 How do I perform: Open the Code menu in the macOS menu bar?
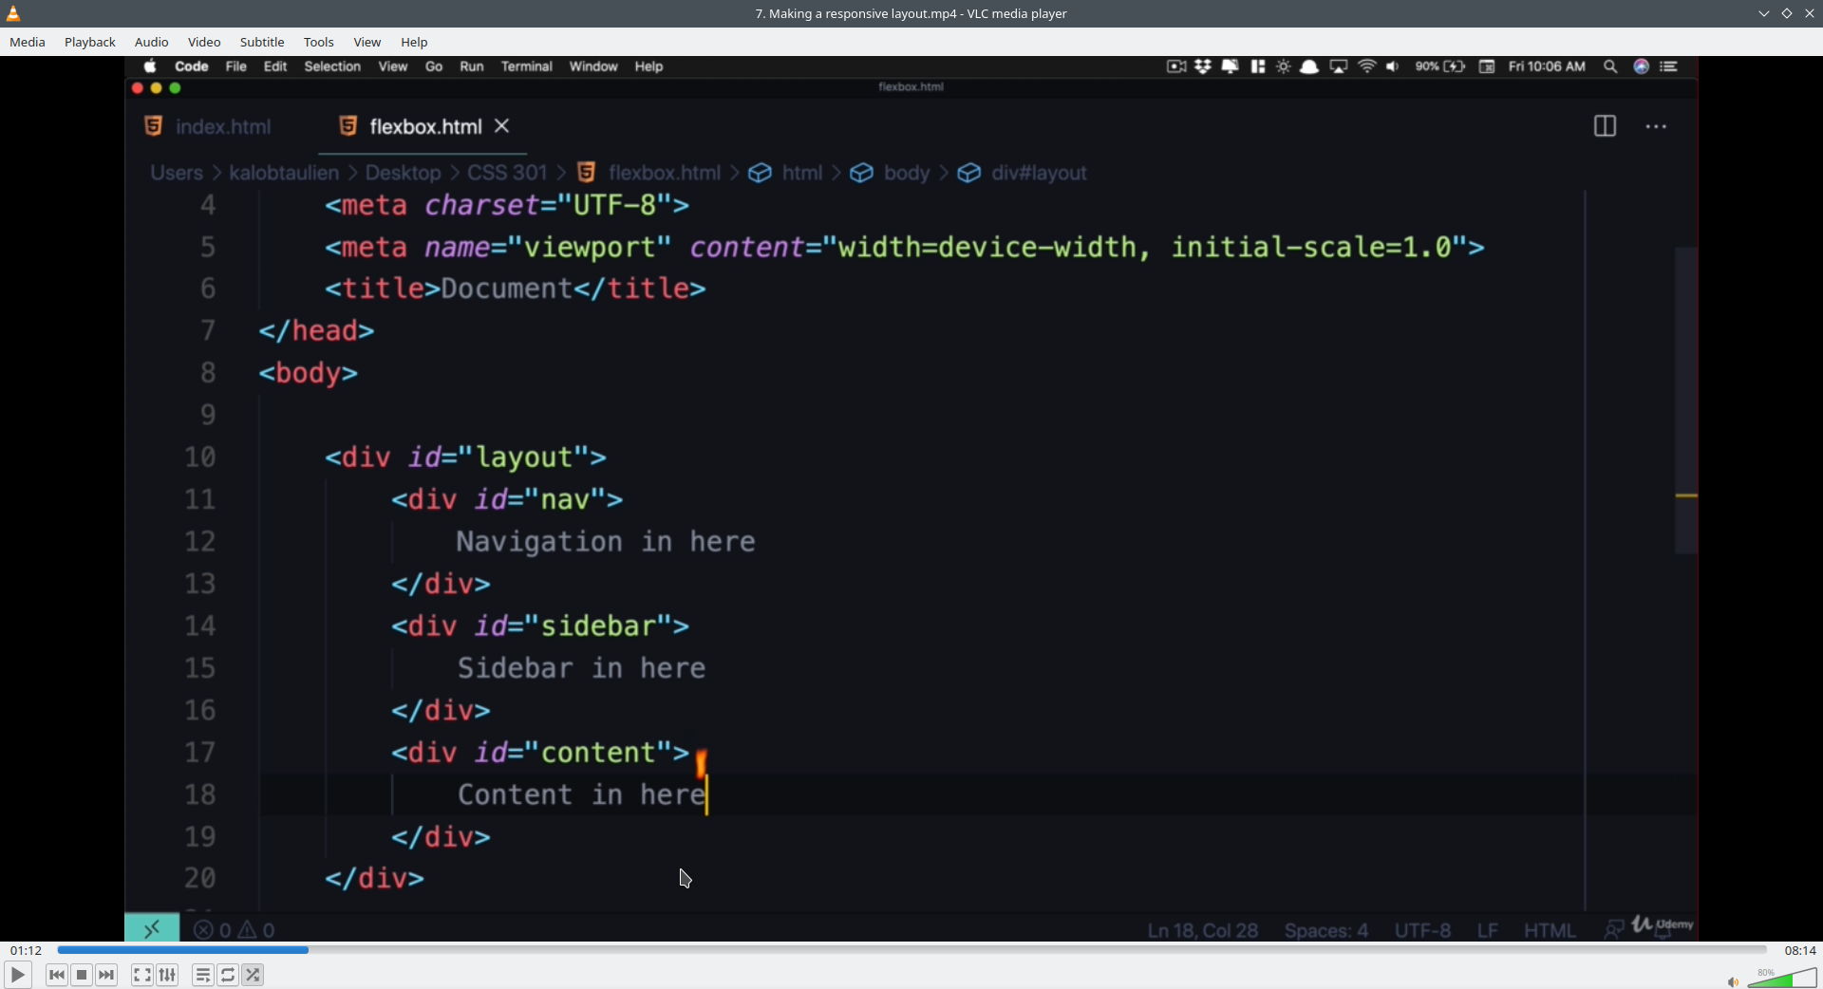coord(192,66)
